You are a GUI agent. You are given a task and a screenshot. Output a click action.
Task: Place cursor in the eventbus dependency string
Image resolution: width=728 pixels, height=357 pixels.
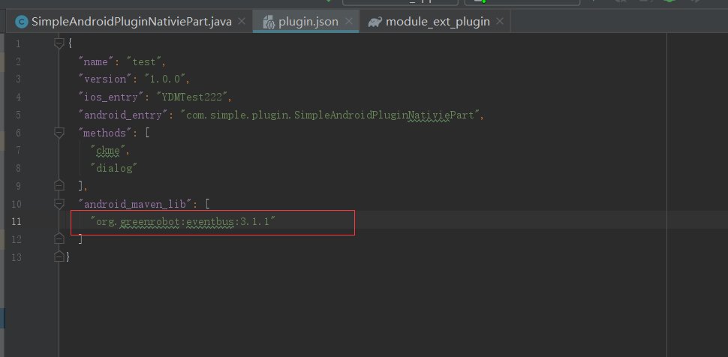pos(183,221)
